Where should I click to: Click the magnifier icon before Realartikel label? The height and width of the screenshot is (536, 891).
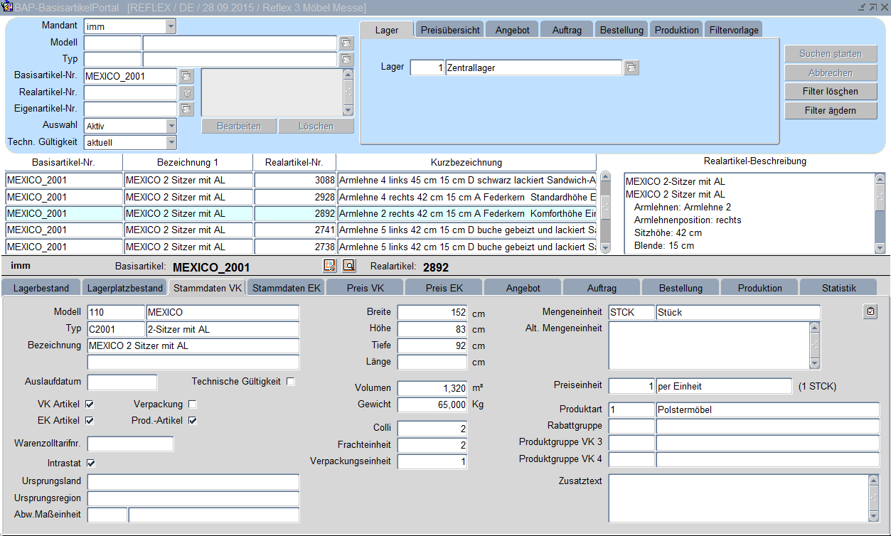click(348, 266)
